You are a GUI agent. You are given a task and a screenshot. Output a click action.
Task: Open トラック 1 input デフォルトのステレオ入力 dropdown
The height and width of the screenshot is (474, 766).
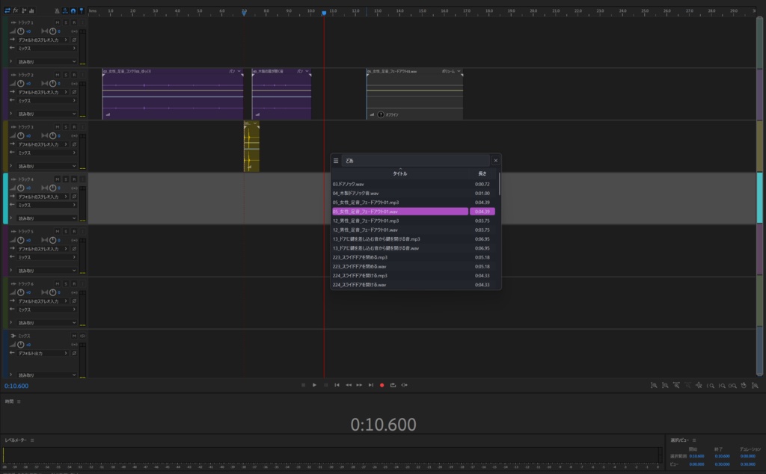pos(43,40)
